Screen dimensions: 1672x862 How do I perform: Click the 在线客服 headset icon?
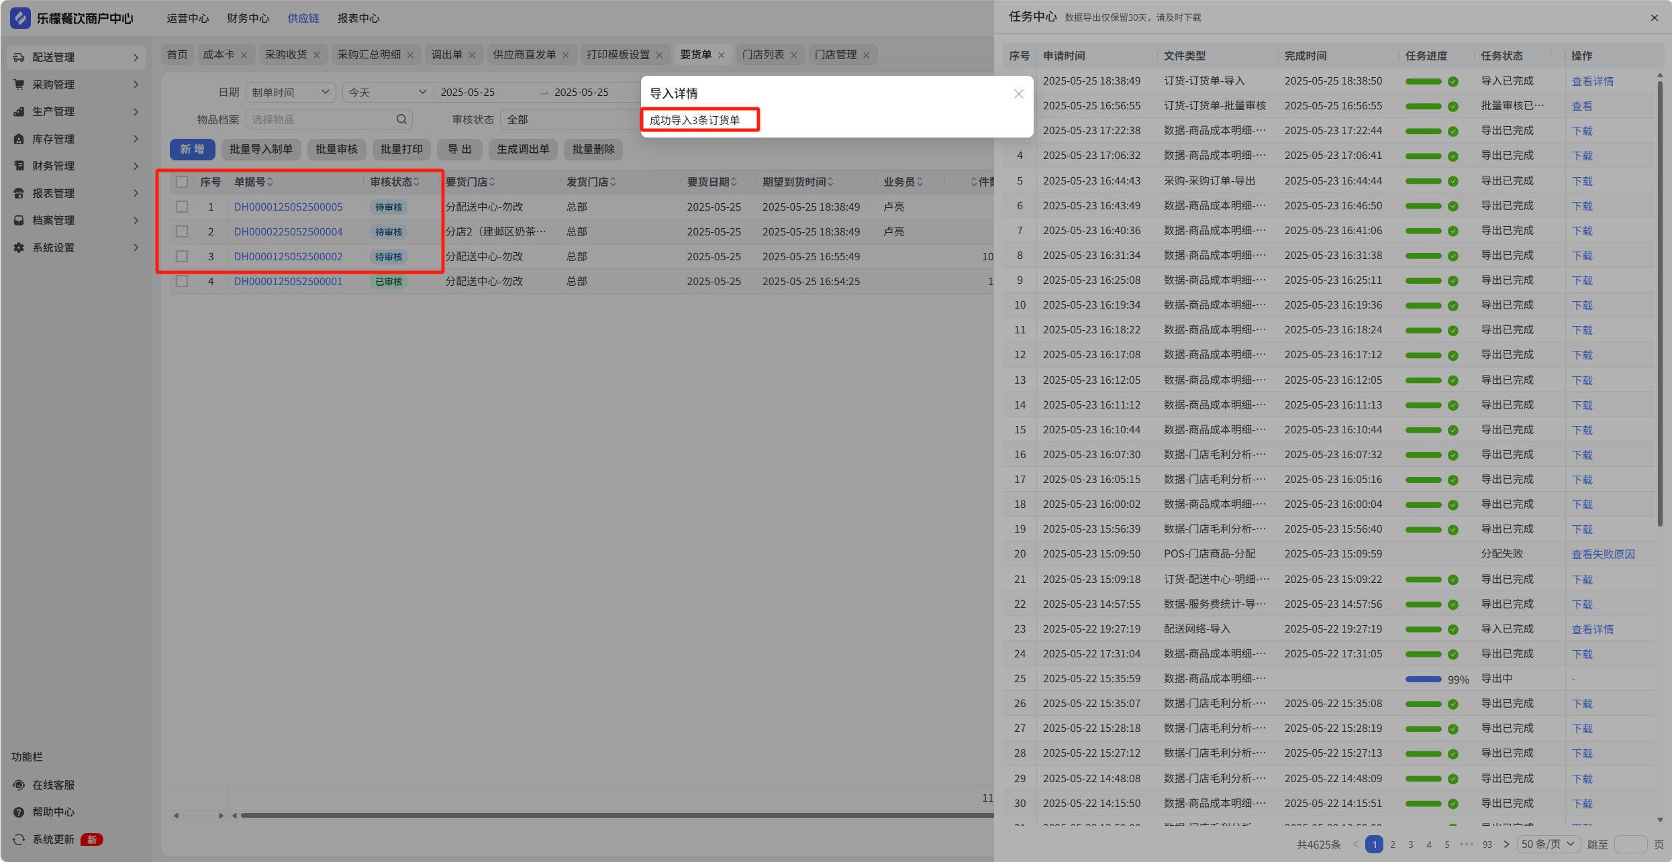19,785
